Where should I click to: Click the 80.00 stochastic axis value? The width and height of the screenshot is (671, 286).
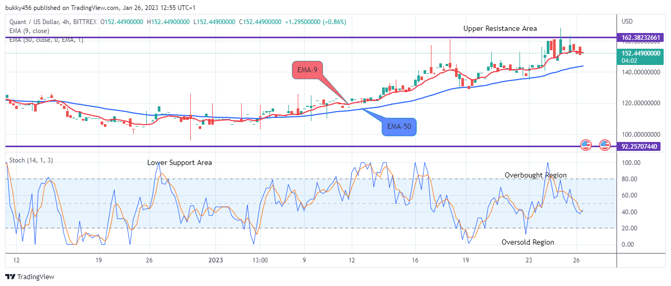629,179
